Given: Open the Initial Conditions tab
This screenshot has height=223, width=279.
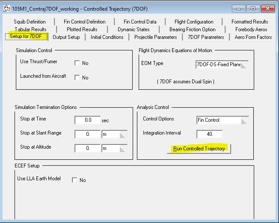Looking at the screenshot, I should click(x=107, y=37).
